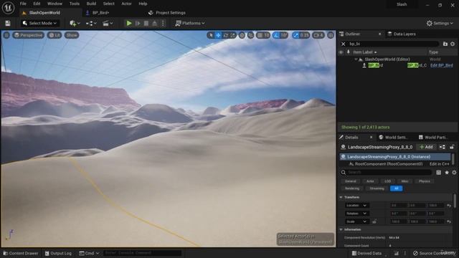
Task: Toggle Outliner visibility column eye icon
Action: pos(341,52)
